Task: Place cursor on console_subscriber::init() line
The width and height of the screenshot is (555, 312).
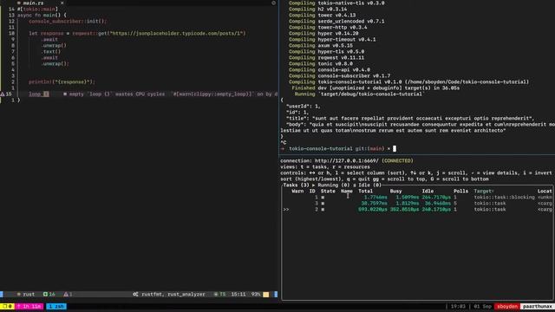Action: click(68, 21)
